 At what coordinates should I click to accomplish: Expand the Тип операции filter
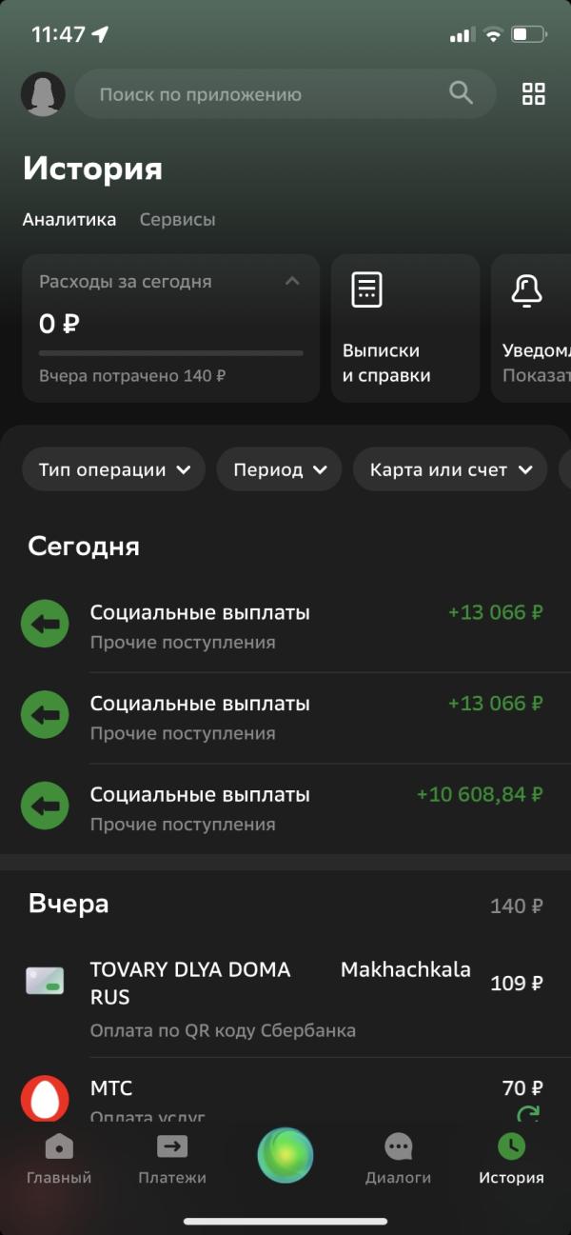(114, 469)
